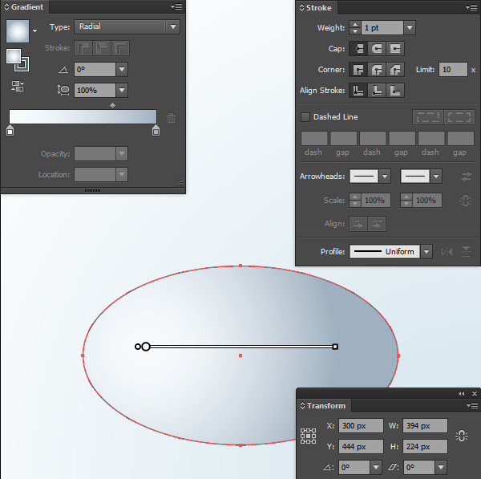Place arrow tip at path end
The height and width of the screenshot is (479, 481).
point(377,224)
